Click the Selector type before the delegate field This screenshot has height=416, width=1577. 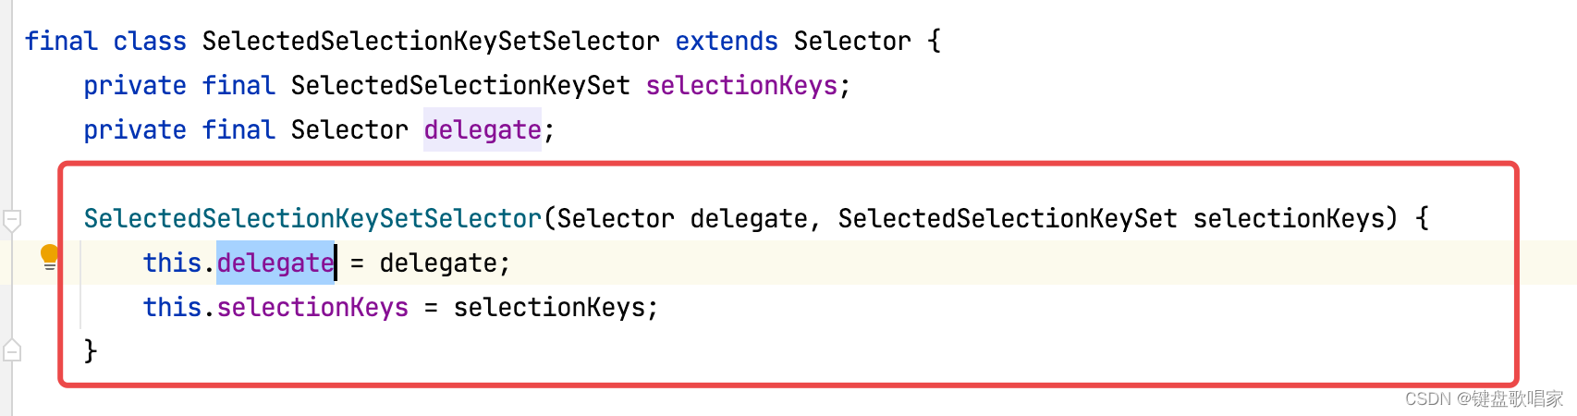[349, 130]
